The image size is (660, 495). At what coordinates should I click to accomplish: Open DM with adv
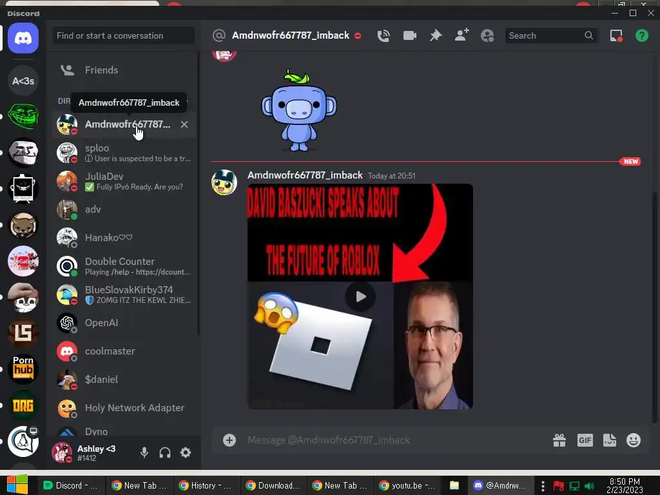click(124, 209)
